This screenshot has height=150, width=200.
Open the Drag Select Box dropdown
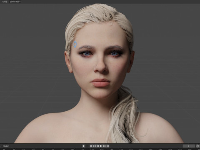(x=15, y=2)
